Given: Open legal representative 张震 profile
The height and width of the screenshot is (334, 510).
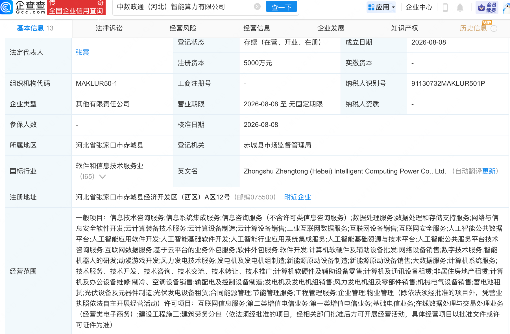Looking at the screenshot, I should point(82,52).
